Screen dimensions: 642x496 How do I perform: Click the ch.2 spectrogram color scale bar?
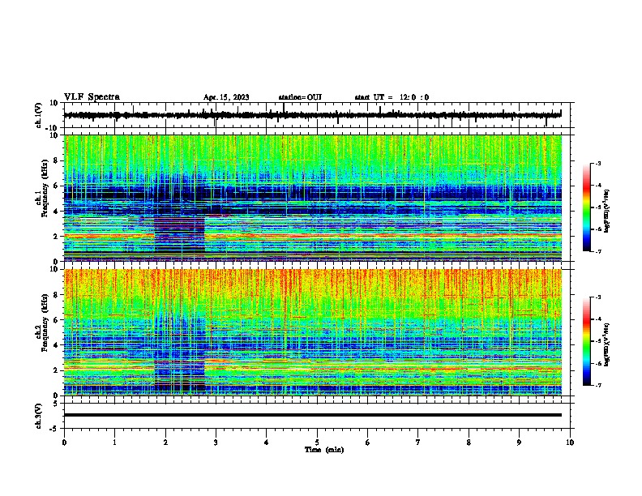pos(586,341)
